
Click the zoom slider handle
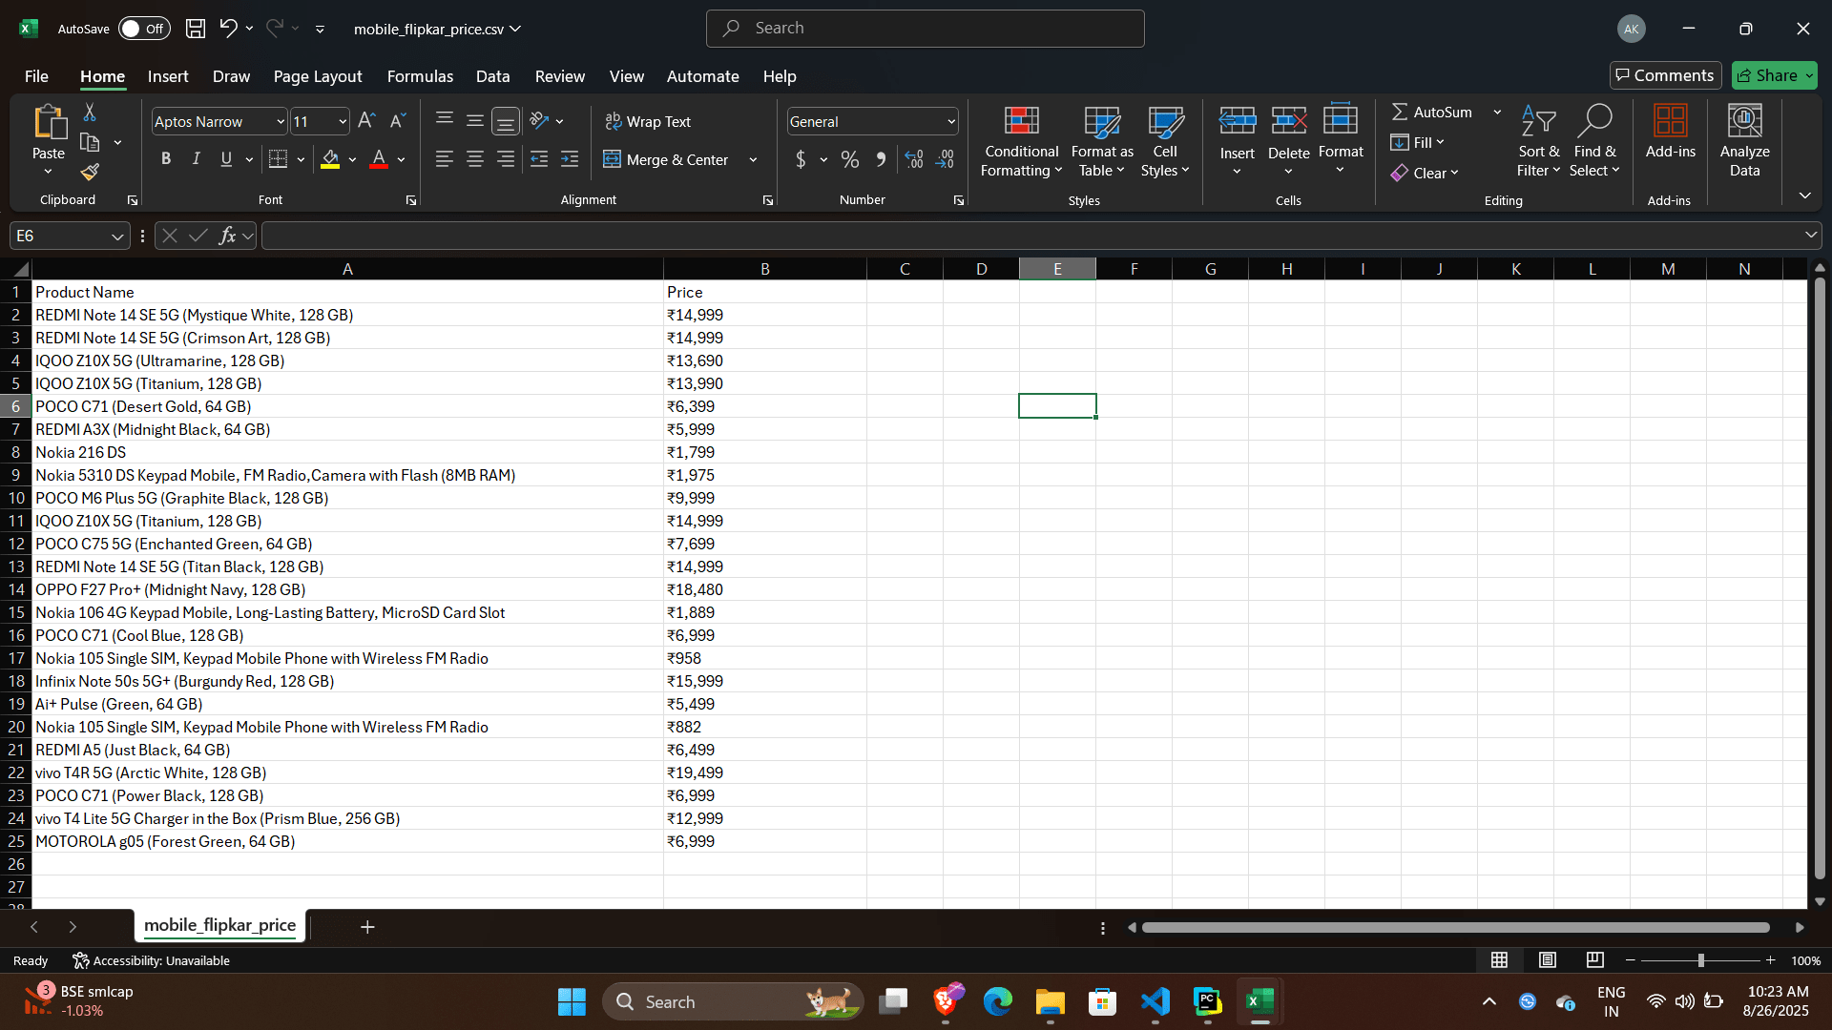[x=1700, y=960]
